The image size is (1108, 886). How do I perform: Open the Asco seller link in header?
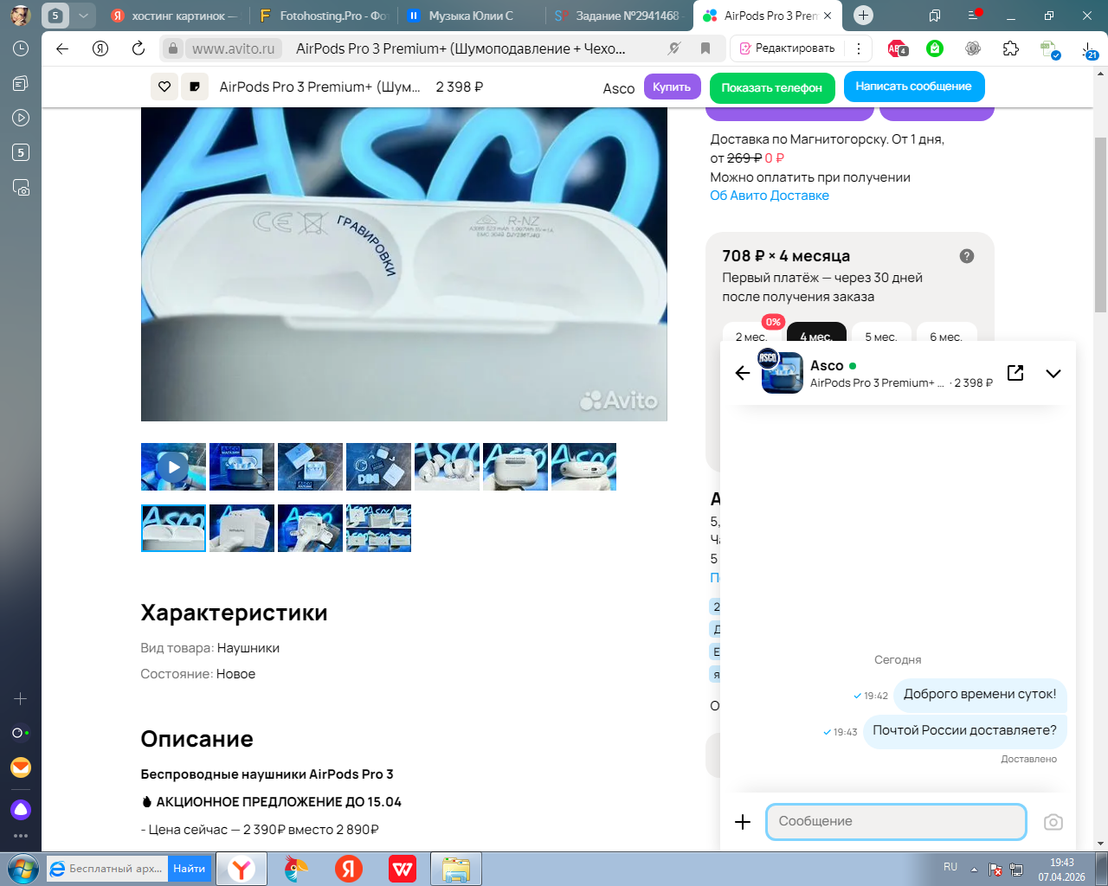point(619,88)
